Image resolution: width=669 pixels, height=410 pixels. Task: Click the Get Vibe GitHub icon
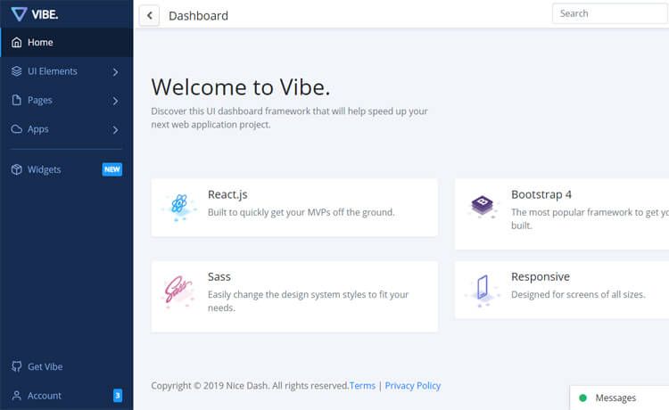tap(17, 366)
